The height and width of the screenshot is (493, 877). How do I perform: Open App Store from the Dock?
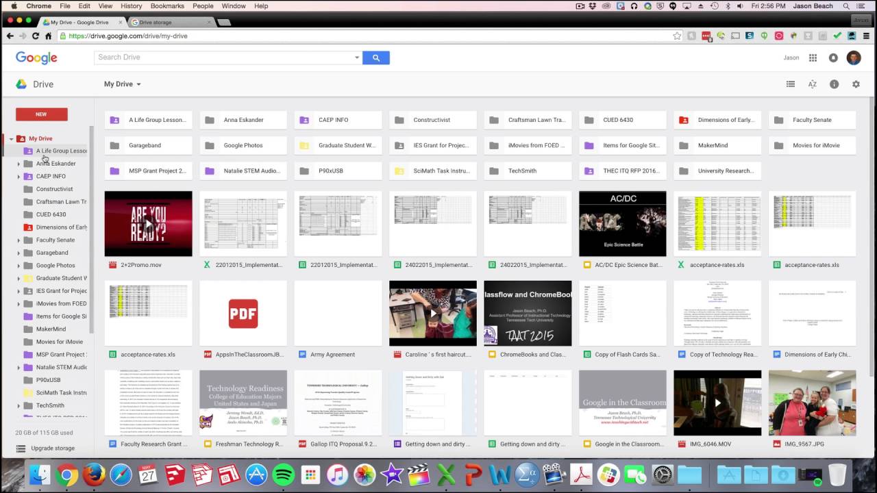[256, 475]
